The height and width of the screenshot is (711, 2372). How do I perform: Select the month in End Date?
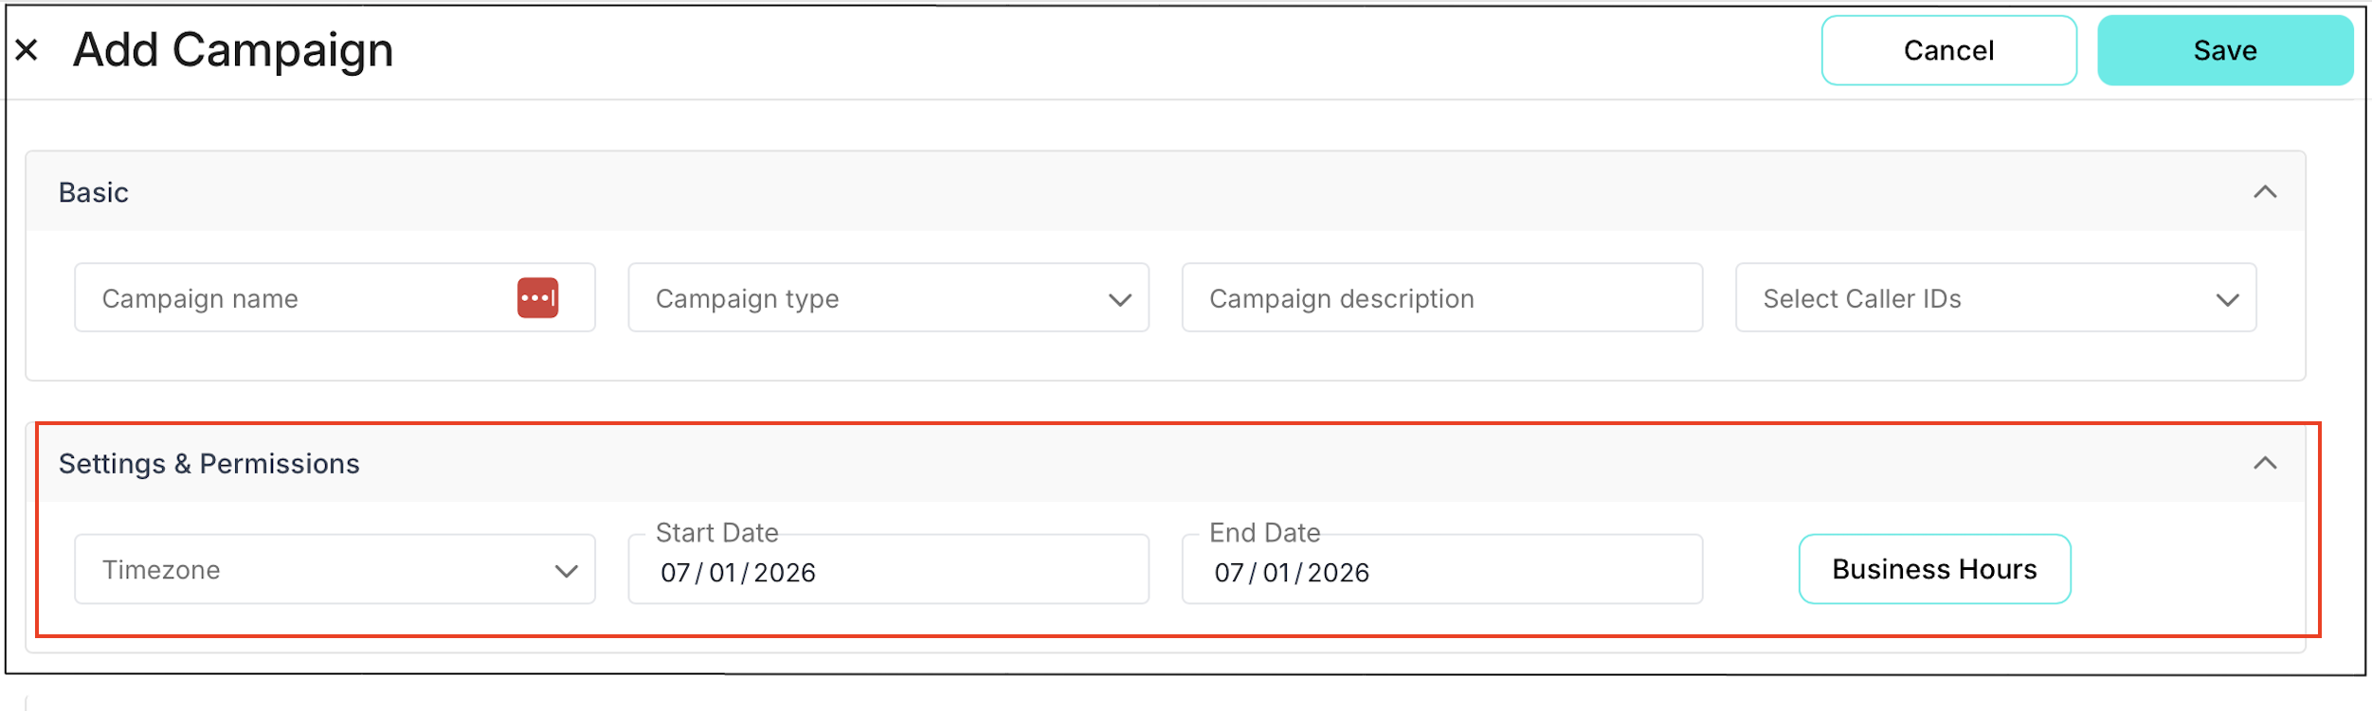(x=1228, y=573)
